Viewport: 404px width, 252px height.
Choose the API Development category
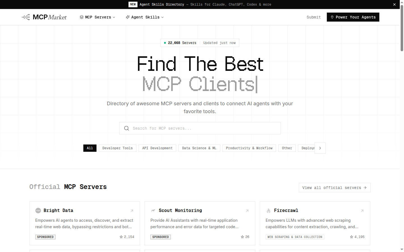tap(157, 148)
